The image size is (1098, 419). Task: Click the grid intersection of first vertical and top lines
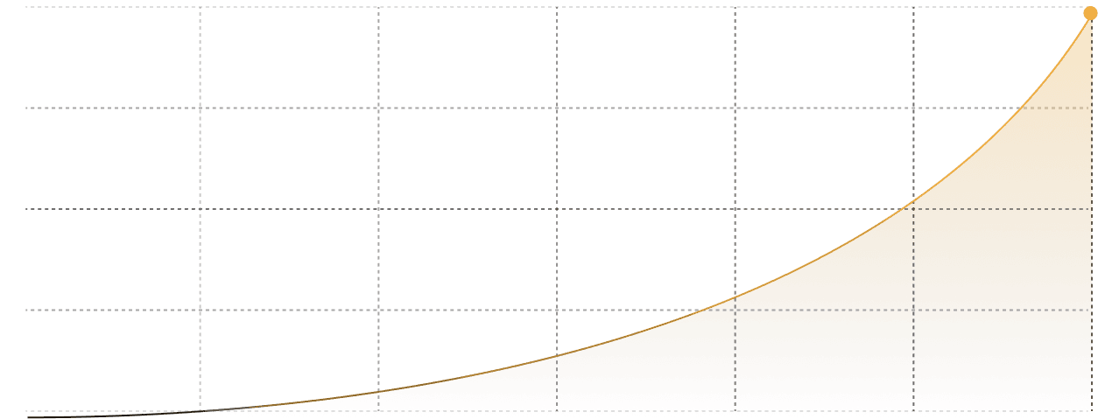point(201,8)
